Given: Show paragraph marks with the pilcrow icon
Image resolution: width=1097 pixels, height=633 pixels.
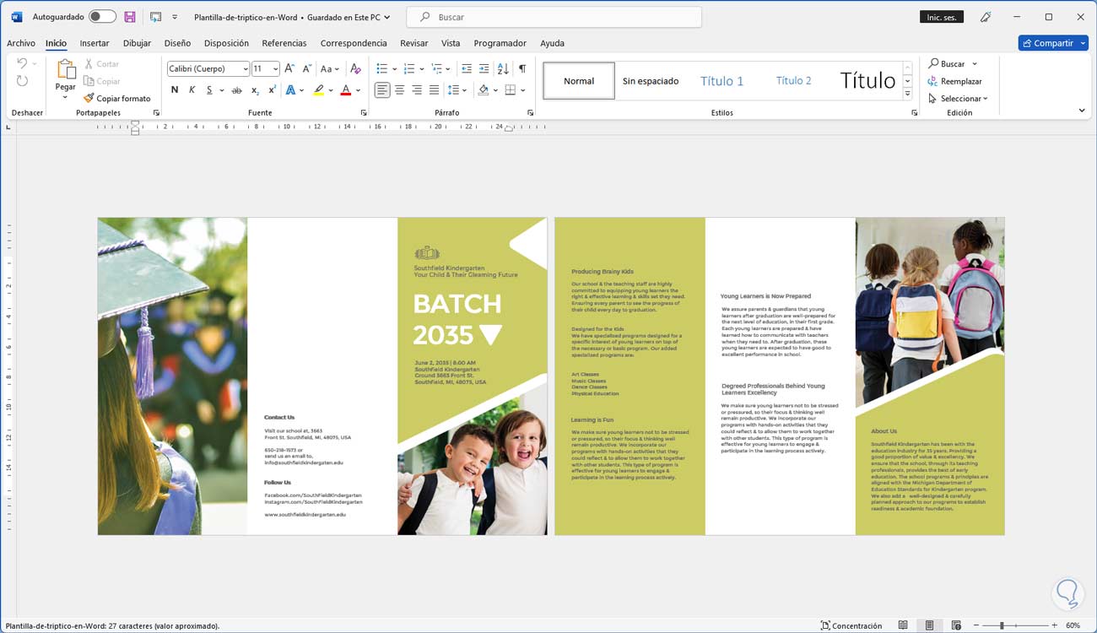Looking at the screenshot, I should 522,68.
